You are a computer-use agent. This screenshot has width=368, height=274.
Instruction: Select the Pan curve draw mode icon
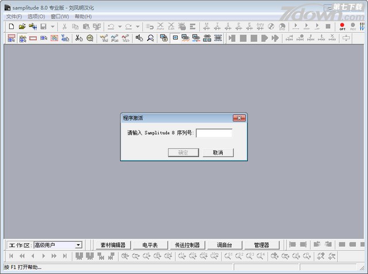pos(114,38)
